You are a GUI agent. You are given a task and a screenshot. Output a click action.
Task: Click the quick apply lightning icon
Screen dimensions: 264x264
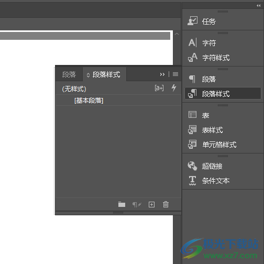(174, 87)
